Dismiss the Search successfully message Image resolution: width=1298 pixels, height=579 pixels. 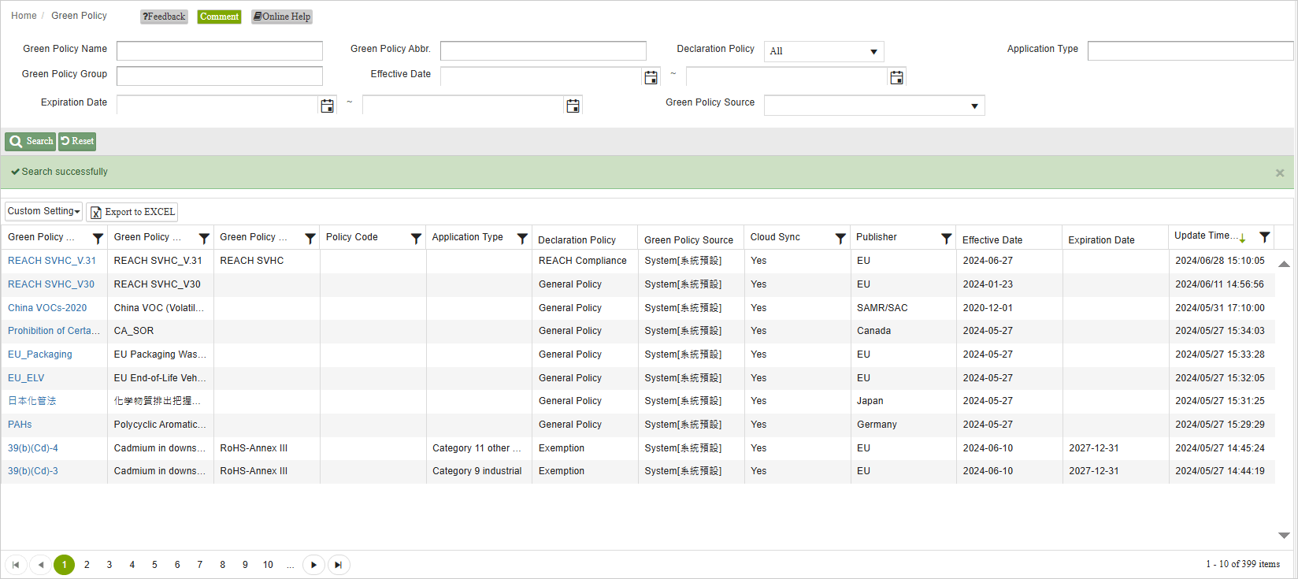click(x=1280, y=173)
